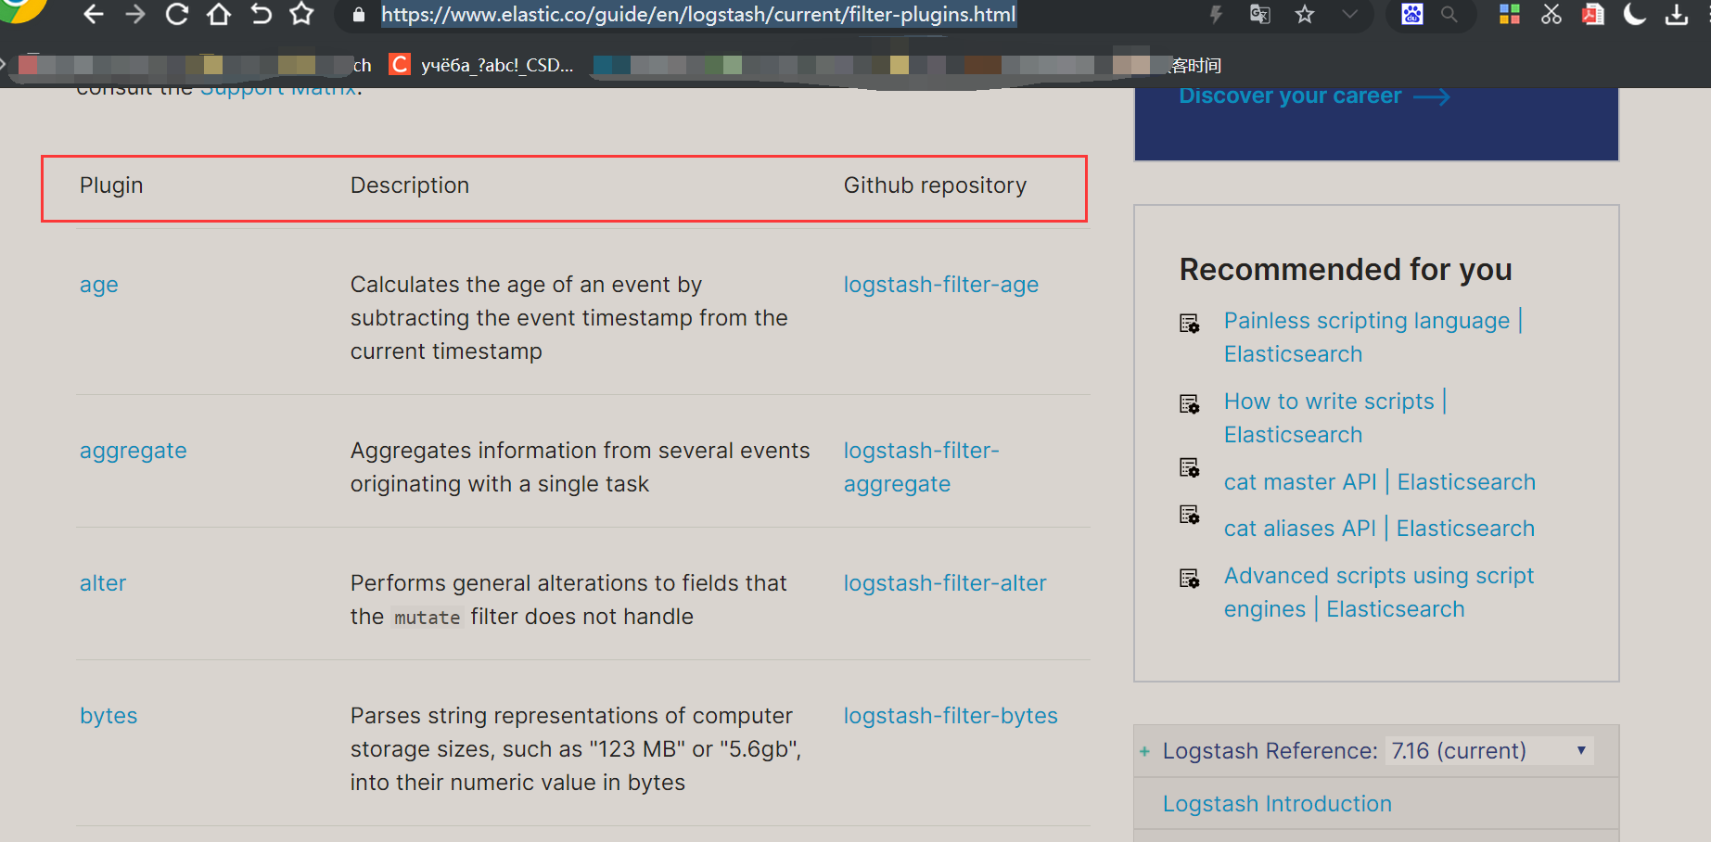1711x842 pixels.
Task: Open Logstash Introduction menu entry
Action: 1277,803
